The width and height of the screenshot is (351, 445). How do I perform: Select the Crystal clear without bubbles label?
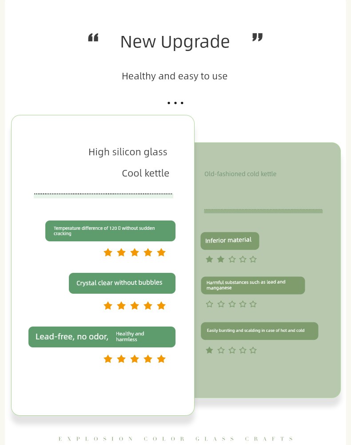(122, 283)
